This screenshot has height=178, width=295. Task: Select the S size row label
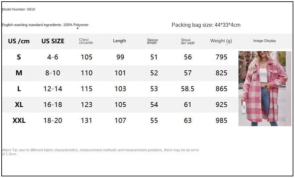(19, 57)
